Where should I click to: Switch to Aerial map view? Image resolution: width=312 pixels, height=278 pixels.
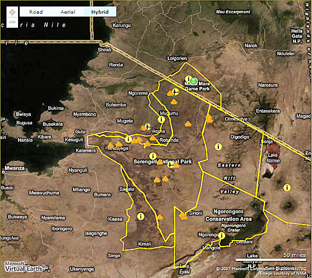68,12
